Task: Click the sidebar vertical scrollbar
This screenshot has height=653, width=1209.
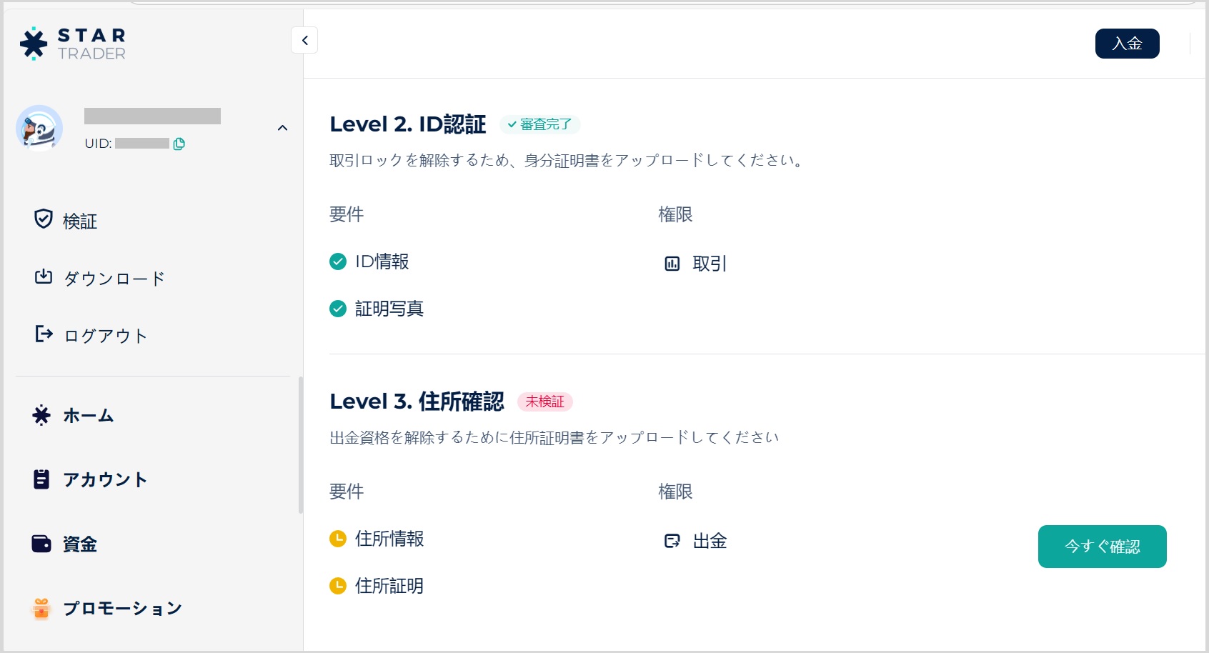Action: click(x=301, y=444)
